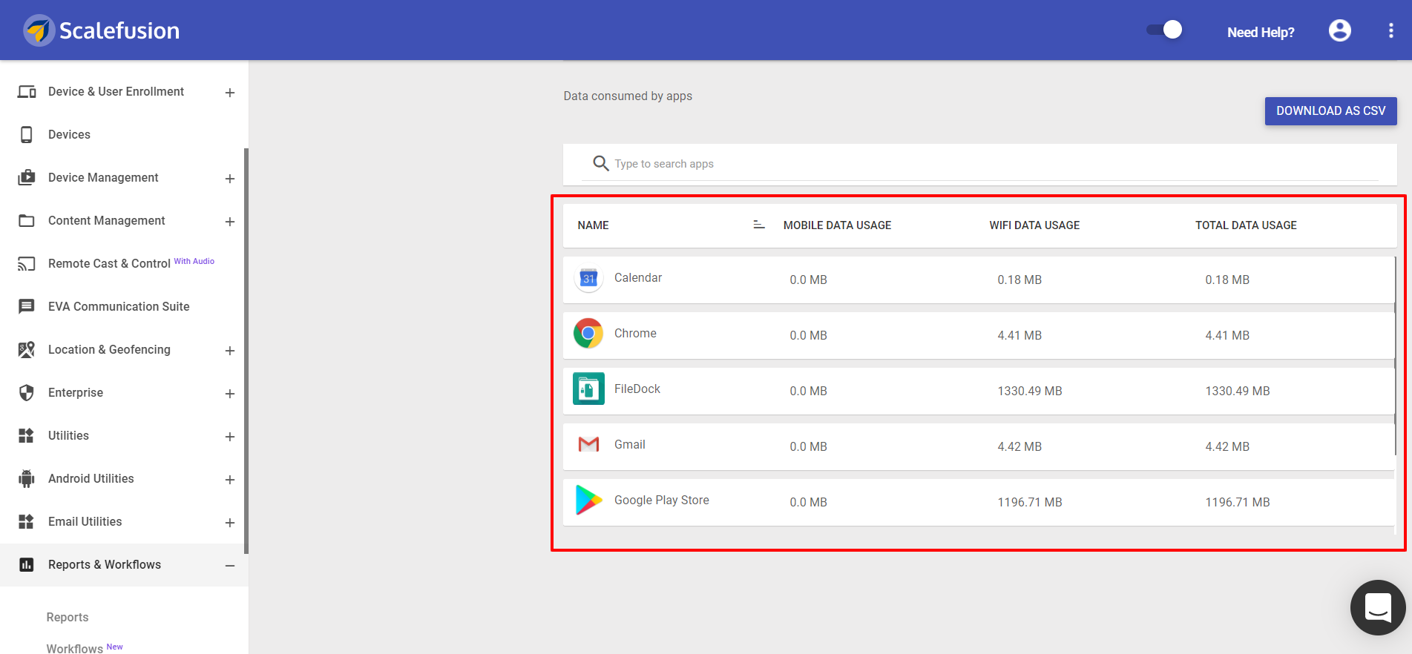This screenshot has height=654, width=1412.
Task: Click the Gmail app icon
Action: pos(588,444)
